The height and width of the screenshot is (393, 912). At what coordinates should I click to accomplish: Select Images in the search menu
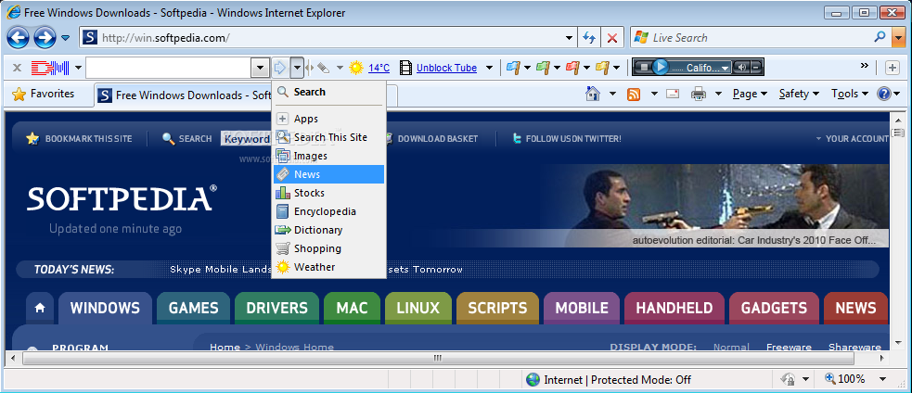tap(328, 156)
